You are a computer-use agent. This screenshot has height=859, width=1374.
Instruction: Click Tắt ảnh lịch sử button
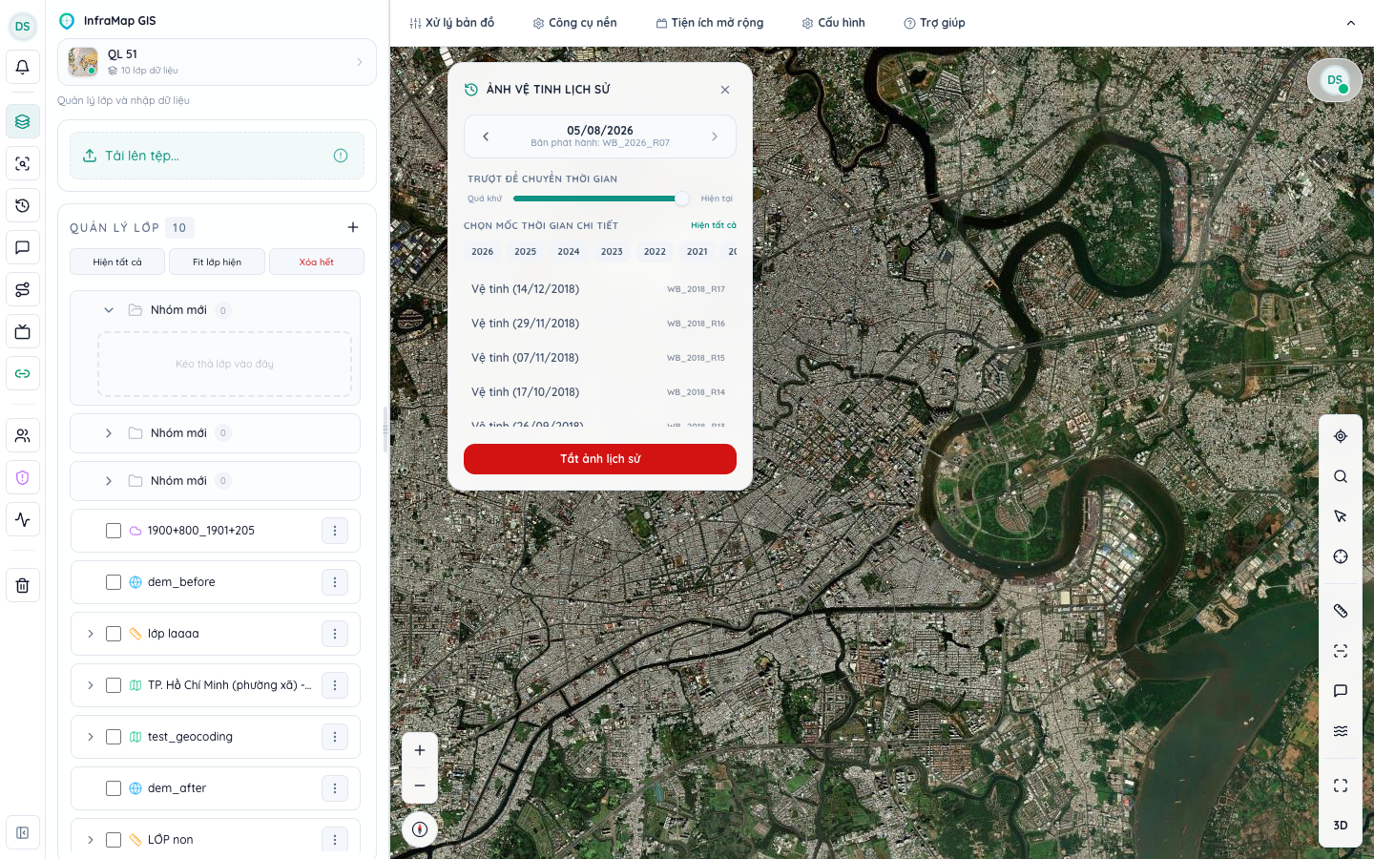click(x=600, y=459)
